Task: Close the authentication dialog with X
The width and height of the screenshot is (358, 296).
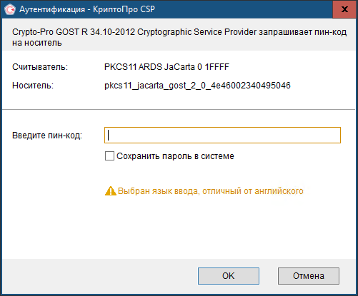Action: point(344,9)
